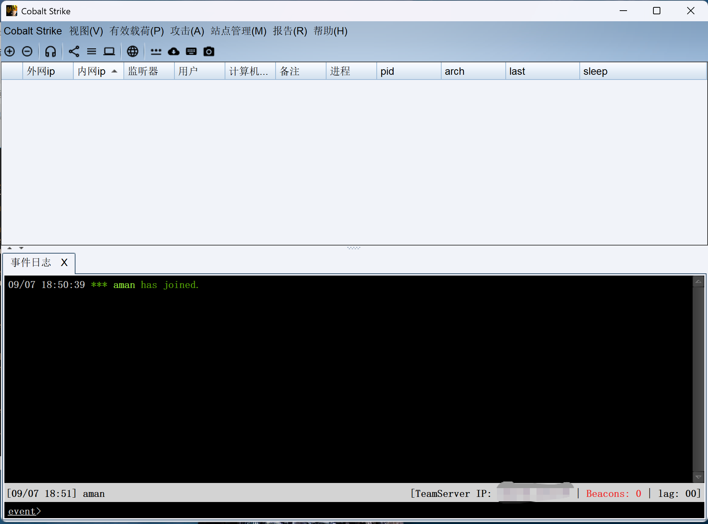Open the 帮助(H) menu
Screen dimensions: 708x524
click(331, 31)
